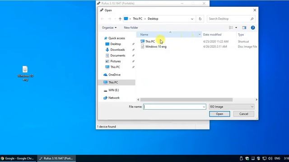Open Name column filter dropdown
Viewport: 289px width, 162px height.
pyautogui.click(x=200, y=35)
